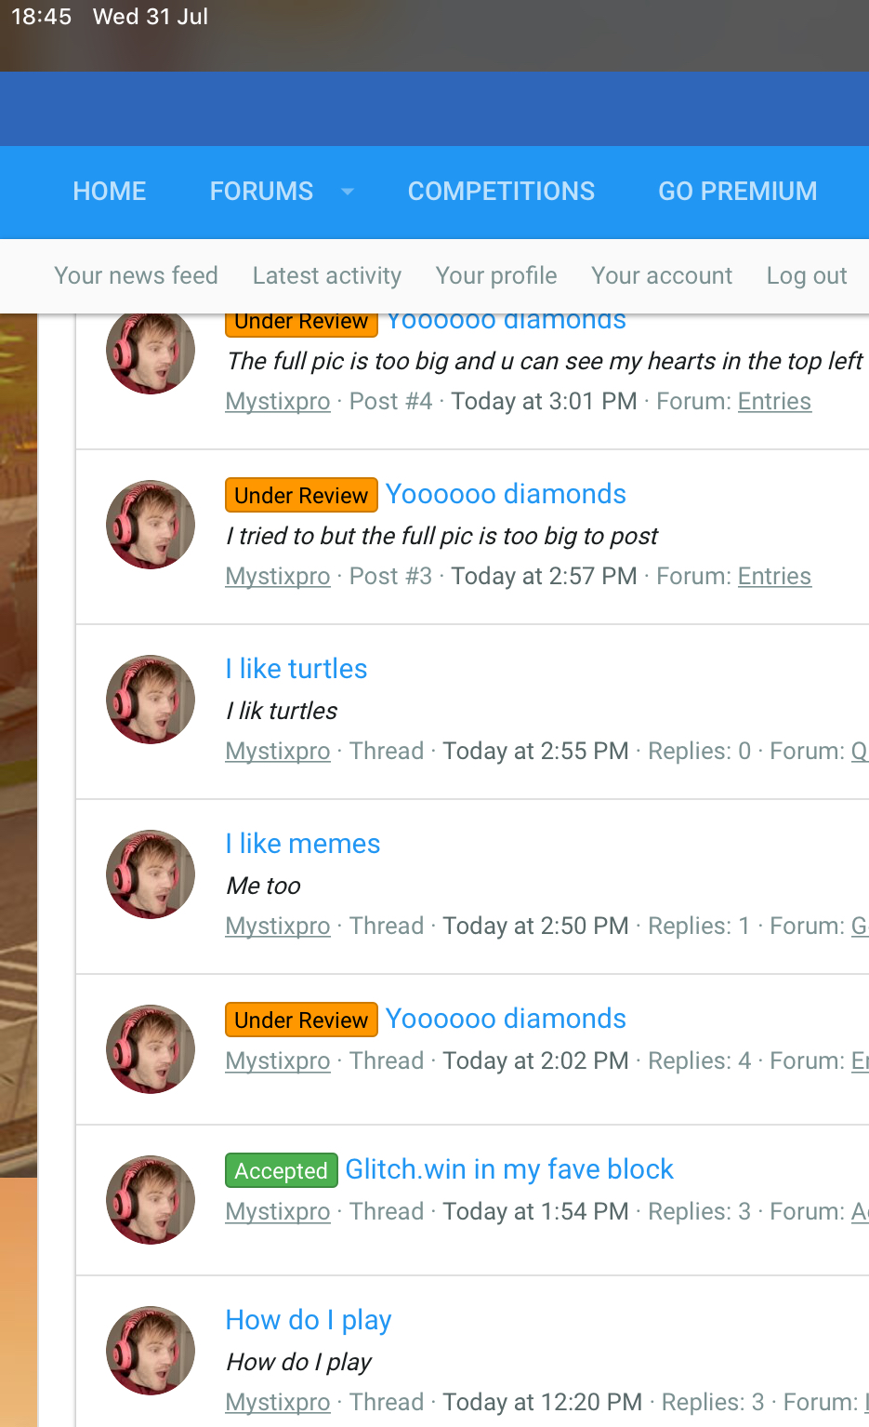The height and width of the screenshot is (1427, 869).
Task: Open the How do I play thread
Action: [309, 1320]
